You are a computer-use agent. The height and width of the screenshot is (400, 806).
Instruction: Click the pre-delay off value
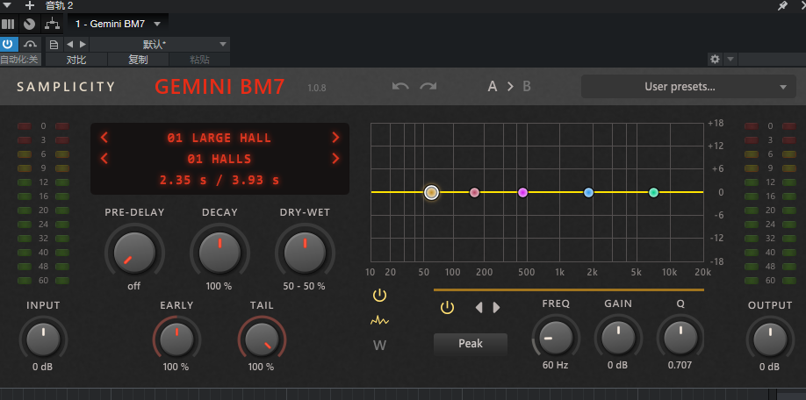[133, 287]
